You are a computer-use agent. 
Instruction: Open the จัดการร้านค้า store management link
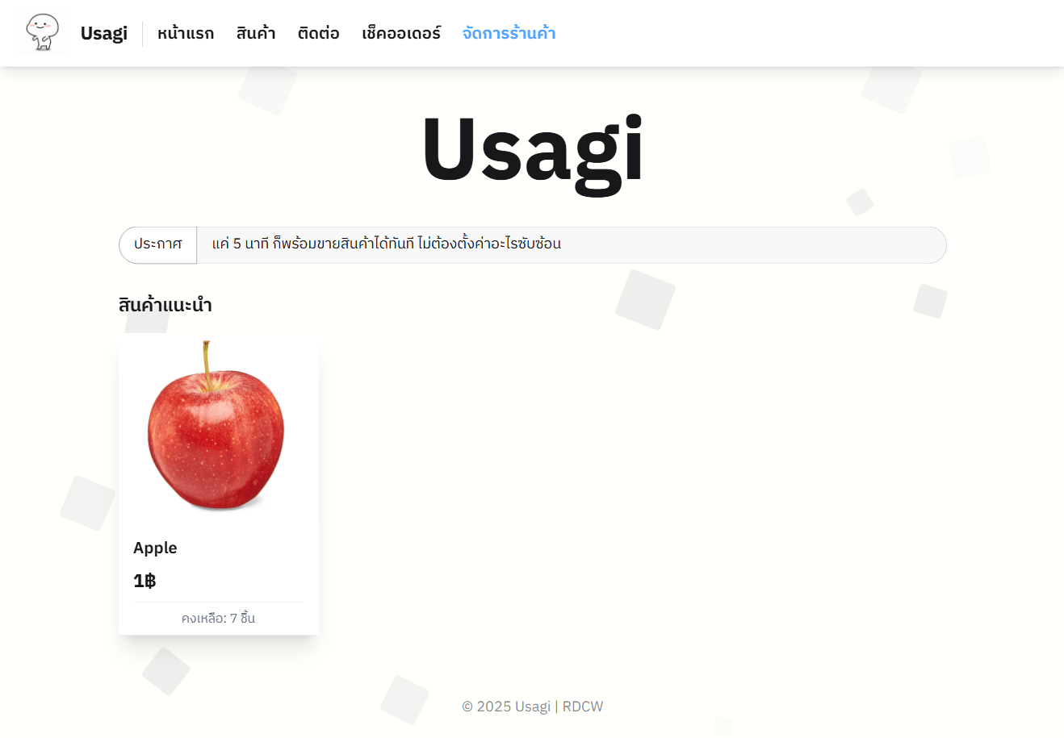(x=509, y=33)
